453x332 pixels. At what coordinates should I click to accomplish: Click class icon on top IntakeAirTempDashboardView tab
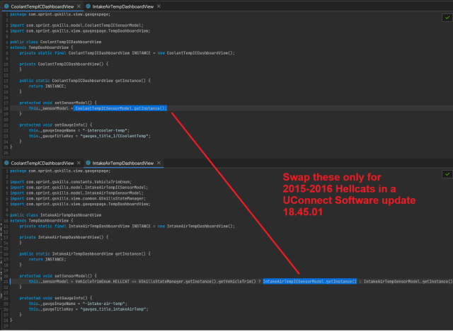coord(87,5)
